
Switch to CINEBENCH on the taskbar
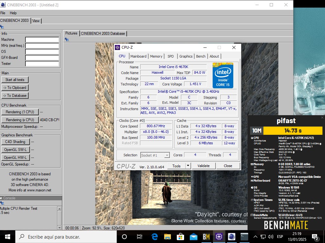[x=231, y=237]
